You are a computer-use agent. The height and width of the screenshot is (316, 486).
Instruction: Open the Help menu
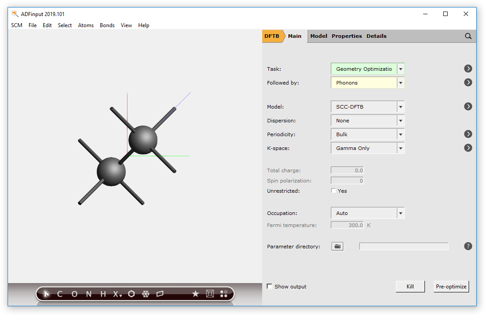144,25
